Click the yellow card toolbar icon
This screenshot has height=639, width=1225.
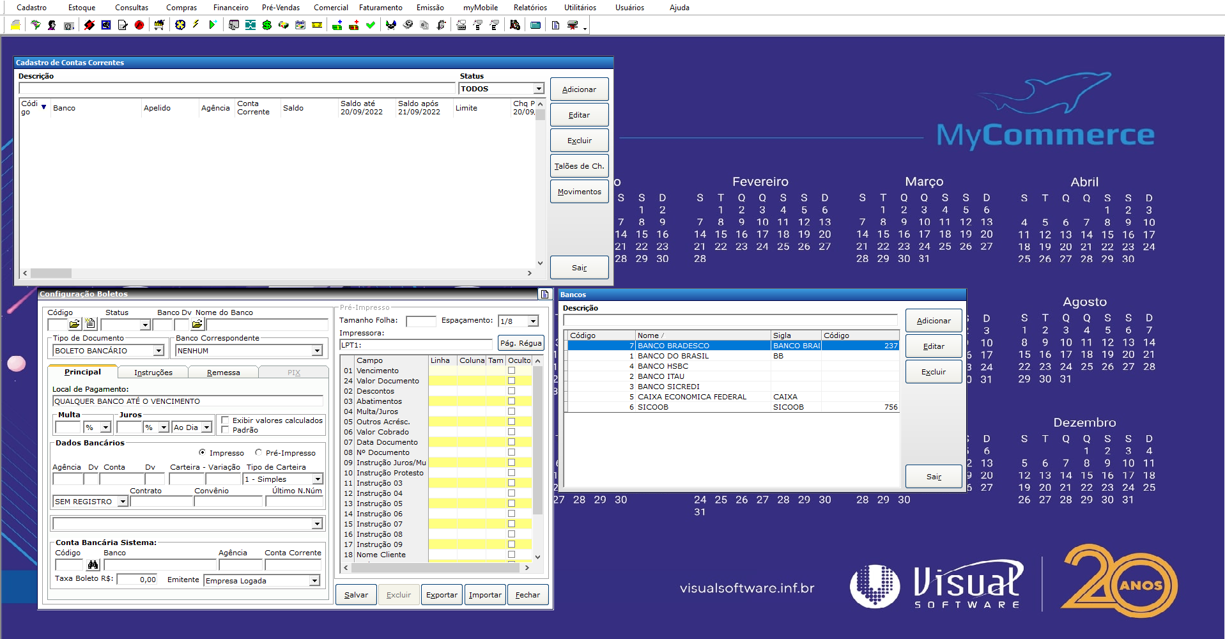coord(317,25)
